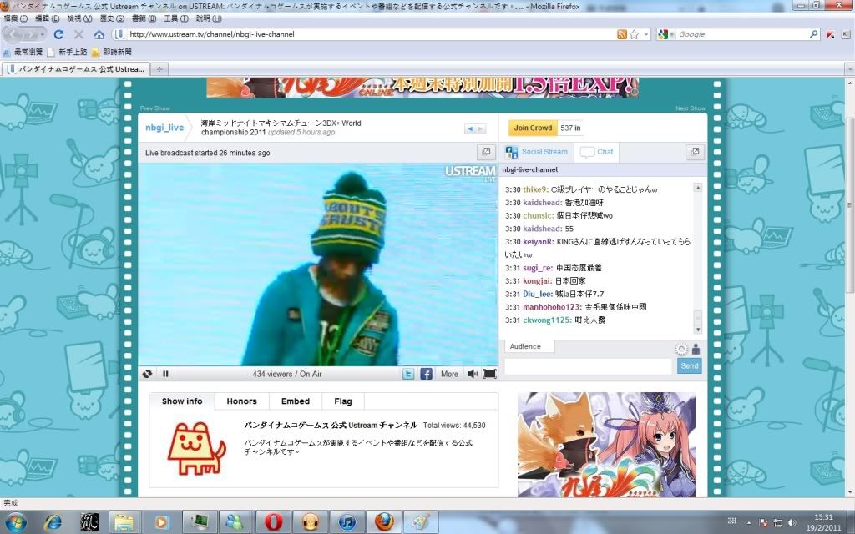855x534 pixels.
Task: Click the channel mascot logo image
Action: pos(196,448)
